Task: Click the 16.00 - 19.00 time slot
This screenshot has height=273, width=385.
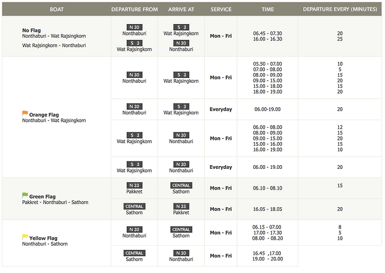Action: [x=268, y=150]
